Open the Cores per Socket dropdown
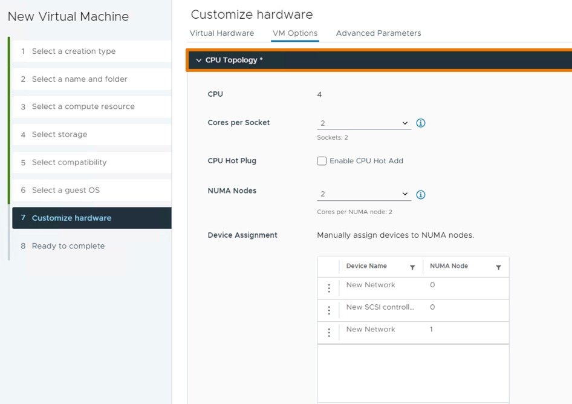 click(363, 123)
